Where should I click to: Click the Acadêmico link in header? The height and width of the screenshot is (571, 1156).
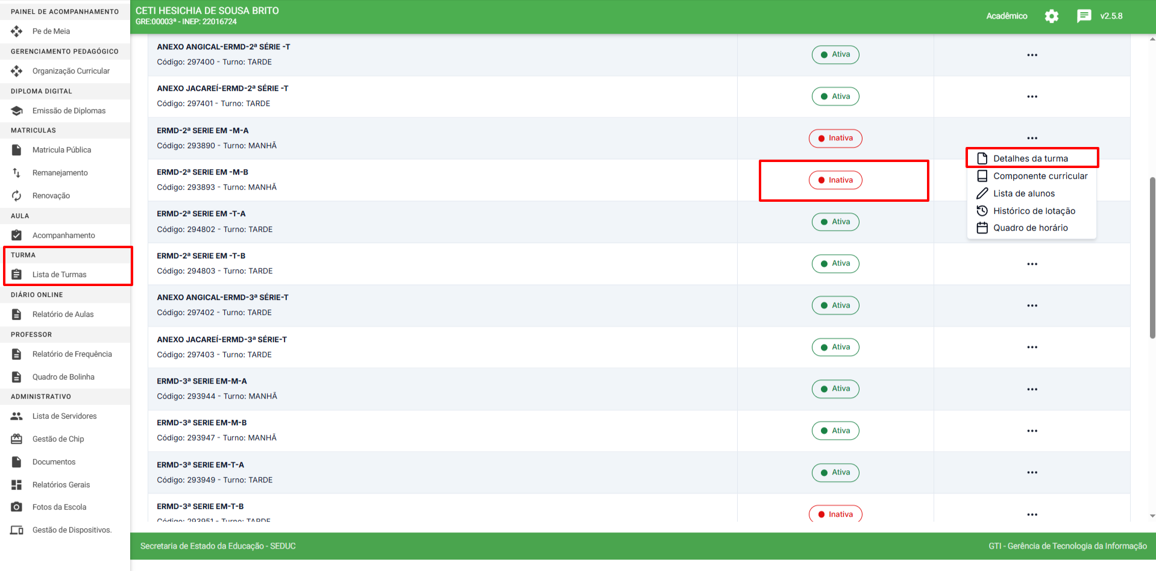[x=1007, y=16]
